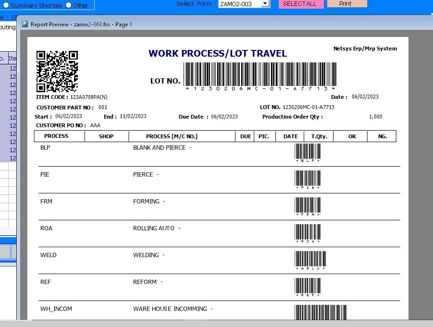Click the Report Preview title bar
433x327 pixels.
point(192,24)
